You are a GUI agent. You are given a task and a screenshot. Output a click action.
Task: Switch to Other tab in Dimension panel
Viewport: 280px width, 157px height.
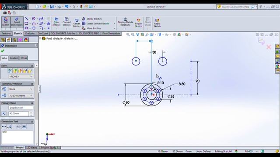coord(24,58)
